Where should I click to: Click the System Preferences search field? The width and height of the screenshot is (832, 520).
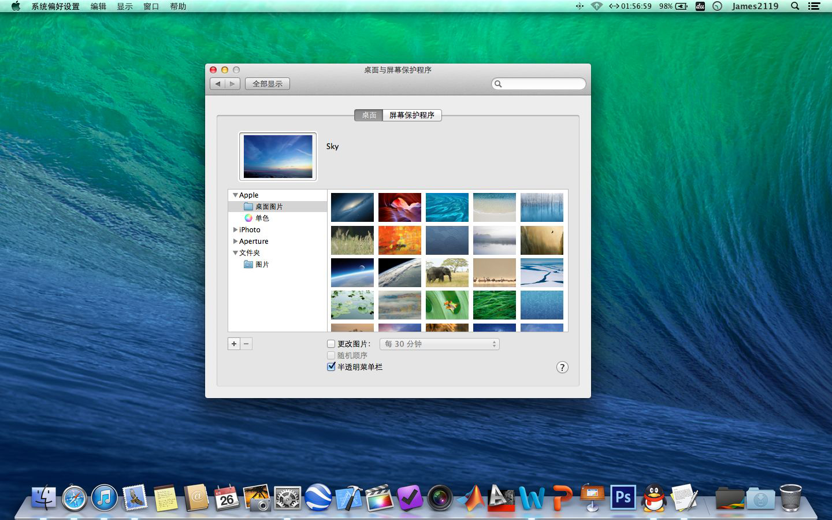click(x=541, y=84)
